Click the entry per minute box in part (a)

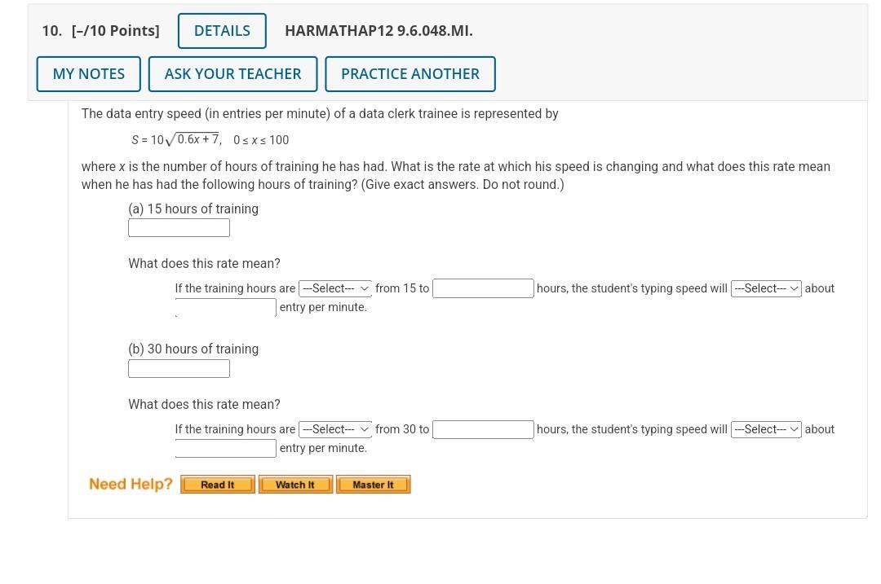coord(225,307)
